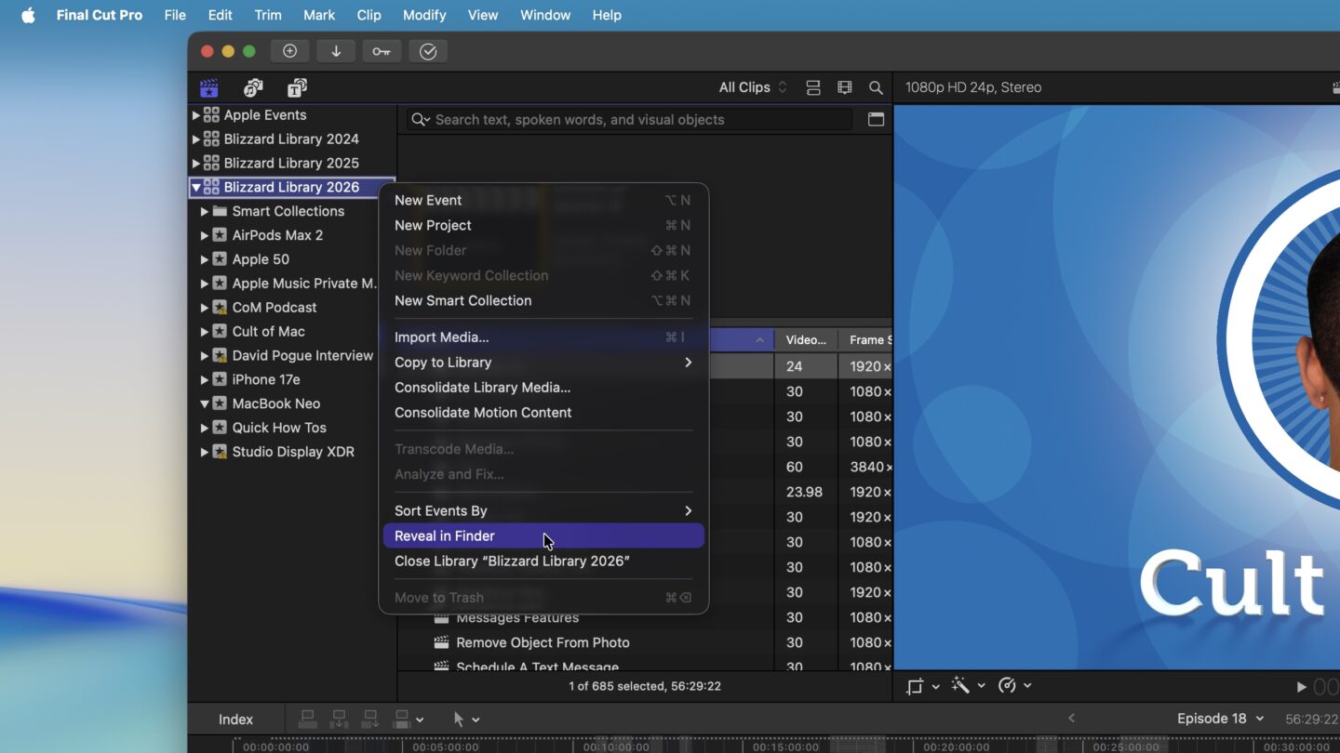Open the enhancements magic wand menu
1340x753 pixels.
[968, 686]
